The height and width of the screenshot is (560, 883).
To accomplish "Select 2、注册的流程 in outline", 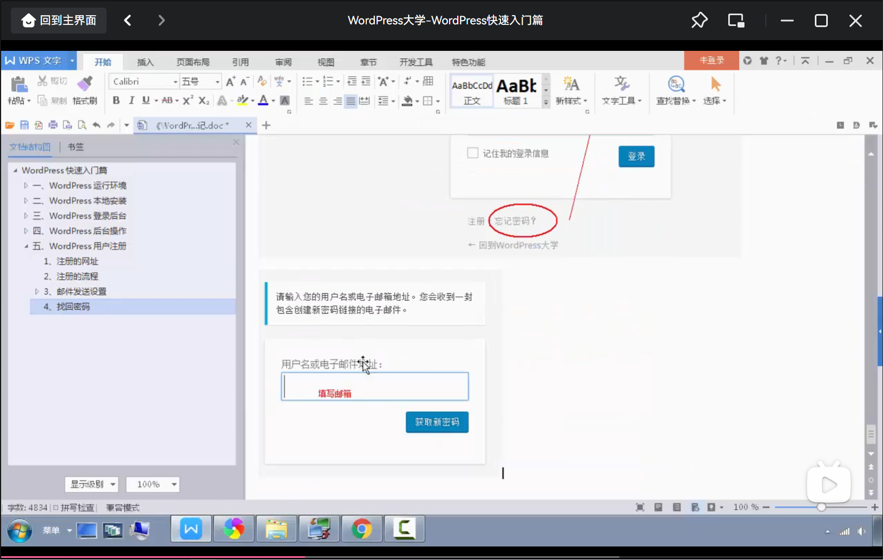I will (x=70, y=276).
